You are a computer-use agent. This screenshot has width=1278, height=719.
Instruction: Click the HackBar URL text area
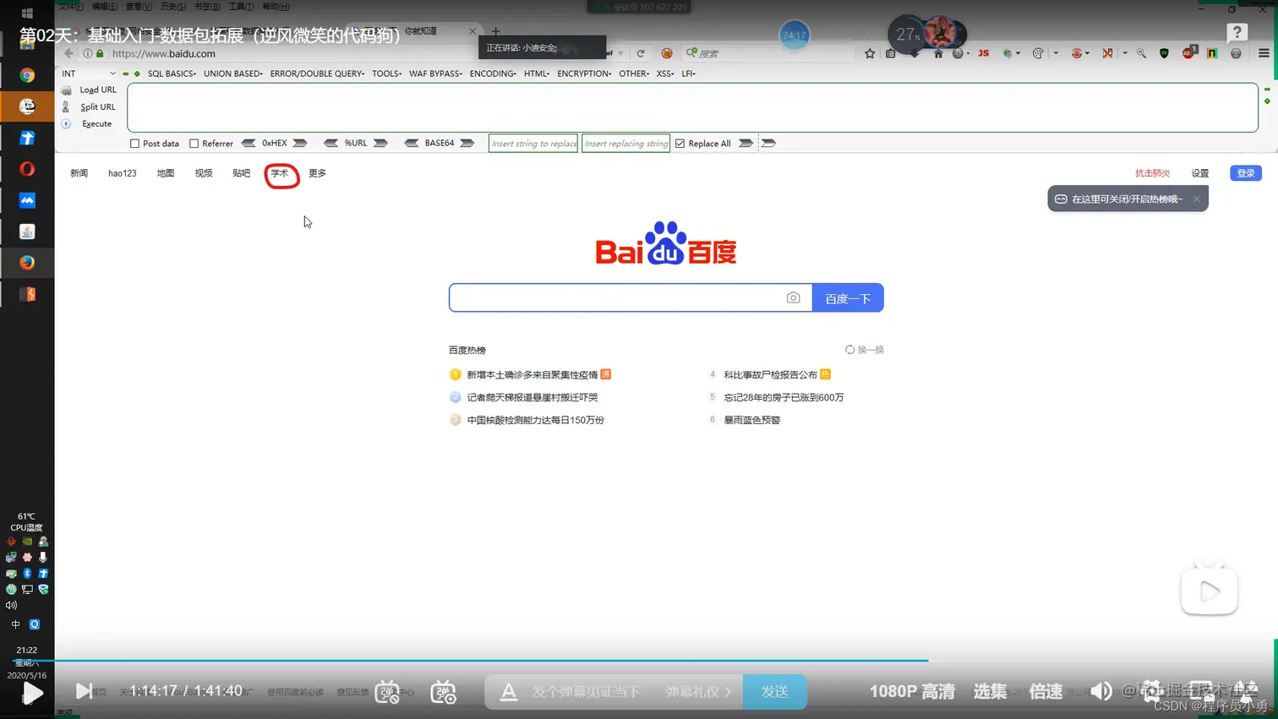tap(692, 107)
